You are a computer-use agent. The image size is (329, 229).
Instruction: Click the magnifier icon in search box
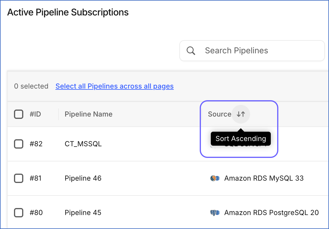point(191,51)
